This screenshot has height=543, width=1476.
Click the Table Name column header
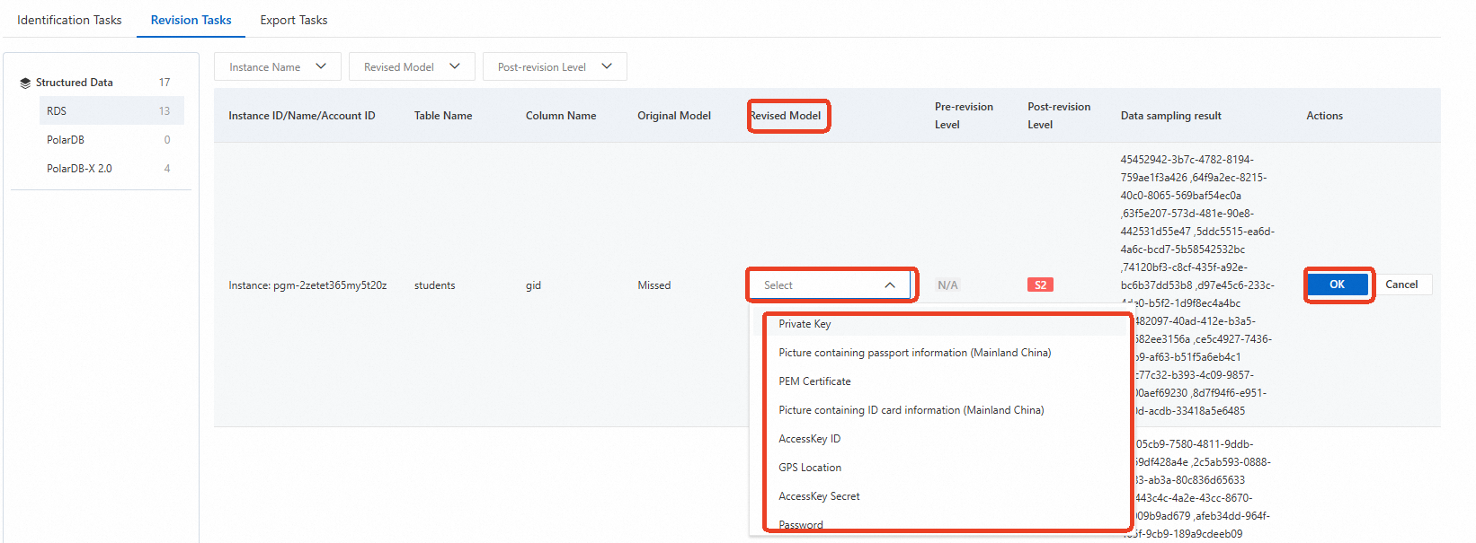click(443, 116)
